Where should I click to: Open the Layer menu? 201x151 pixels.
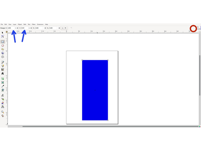pyautogui.click(x=15, y=24)
